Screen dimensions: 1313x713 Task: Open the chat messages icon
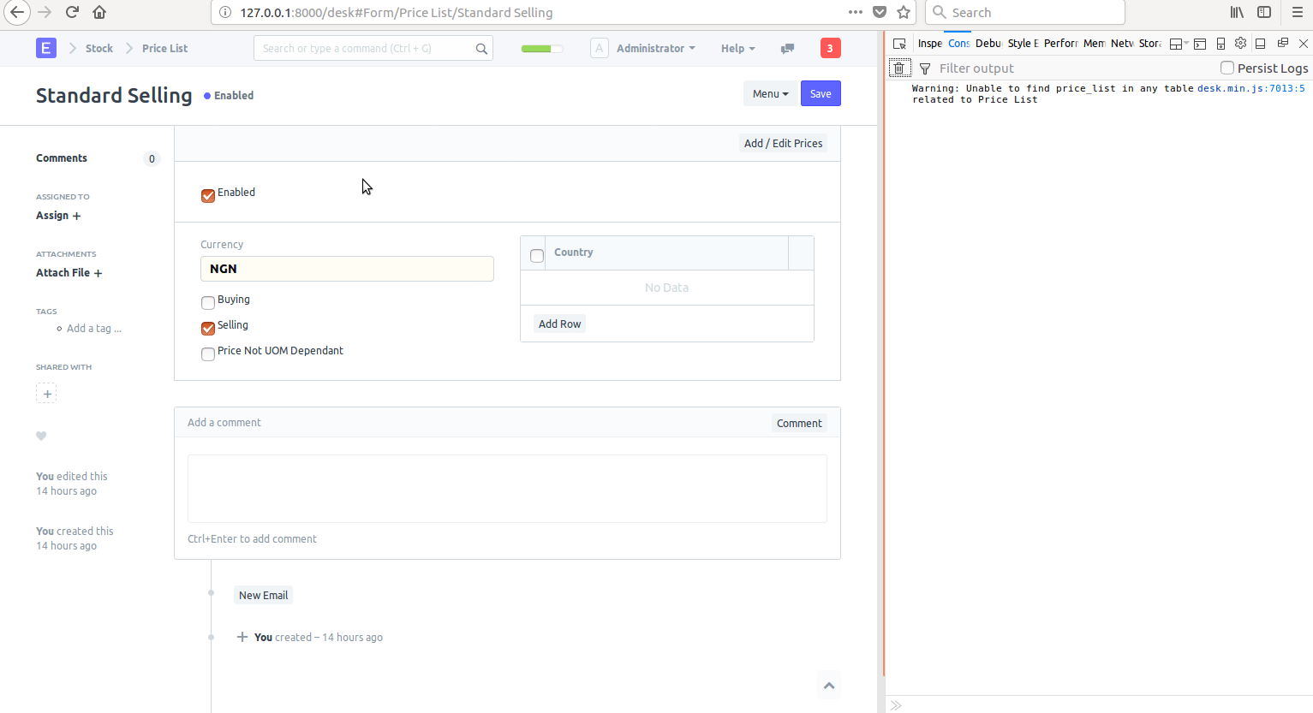coord(787,49)
